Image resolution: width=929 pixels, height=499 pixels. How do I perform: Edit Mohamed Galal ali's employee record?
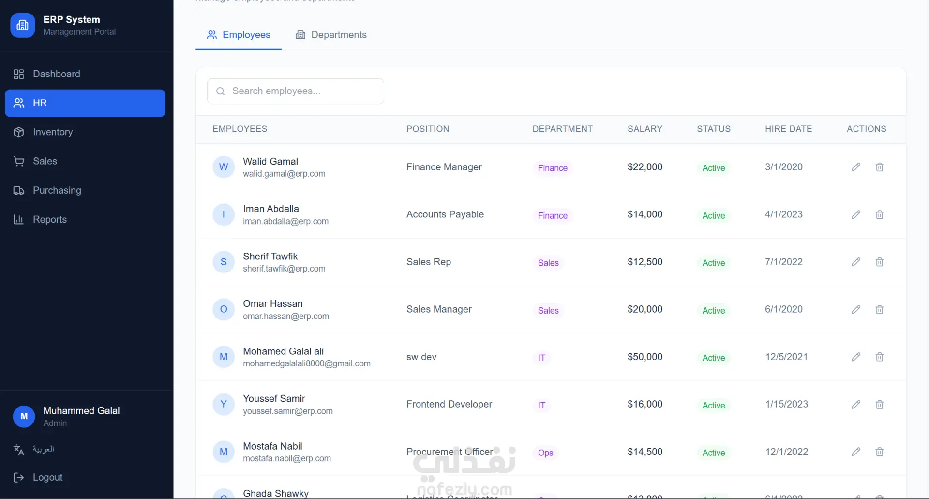click(856, 357)
